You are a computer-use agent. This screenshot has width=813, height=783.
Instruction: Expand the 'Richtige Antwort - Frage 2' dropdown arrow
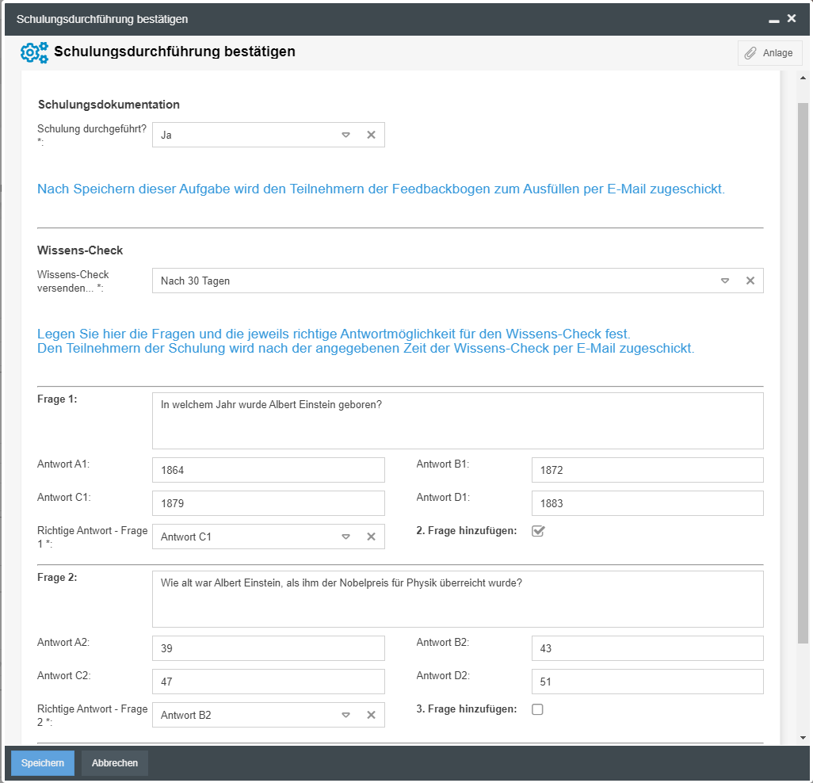[x=345, y=715]
